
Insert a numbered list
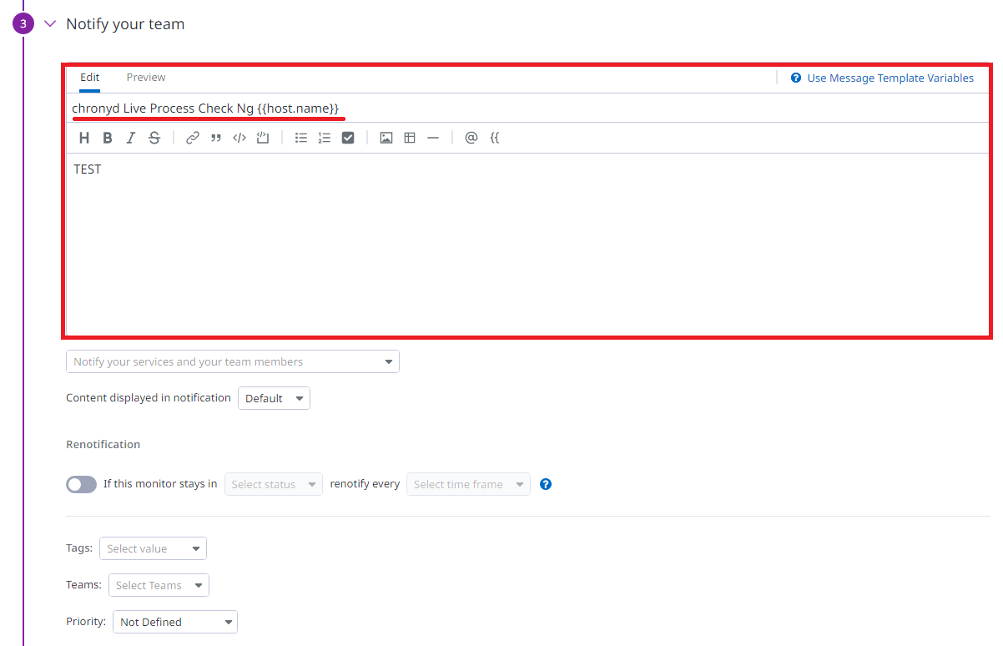pos(325,138)
